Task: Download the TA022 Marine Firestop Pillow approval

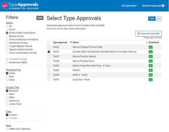Action: click(x=150, y=47)
